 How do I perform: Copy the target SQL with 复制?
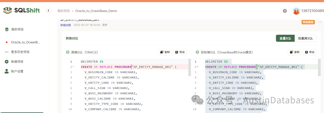[x=295, y=52]
